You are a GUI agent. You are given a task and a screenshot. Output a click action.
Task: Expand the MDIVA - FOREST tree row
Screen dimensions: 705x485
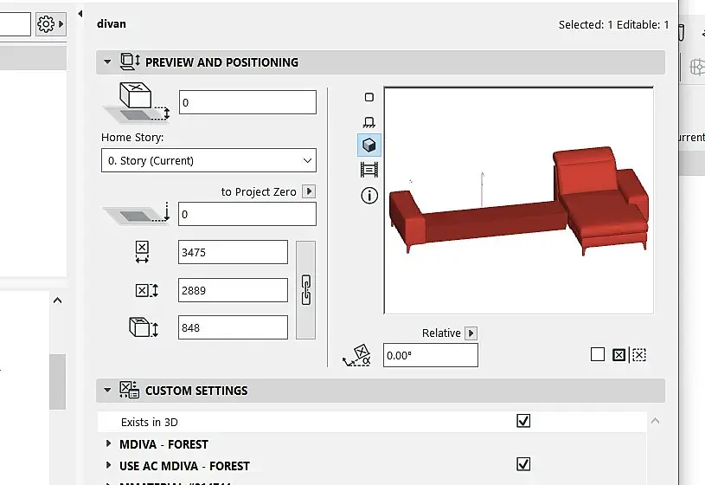[109, 444]
